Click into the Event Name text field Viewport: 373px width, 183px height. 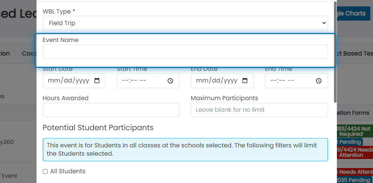tap(185, 52)
